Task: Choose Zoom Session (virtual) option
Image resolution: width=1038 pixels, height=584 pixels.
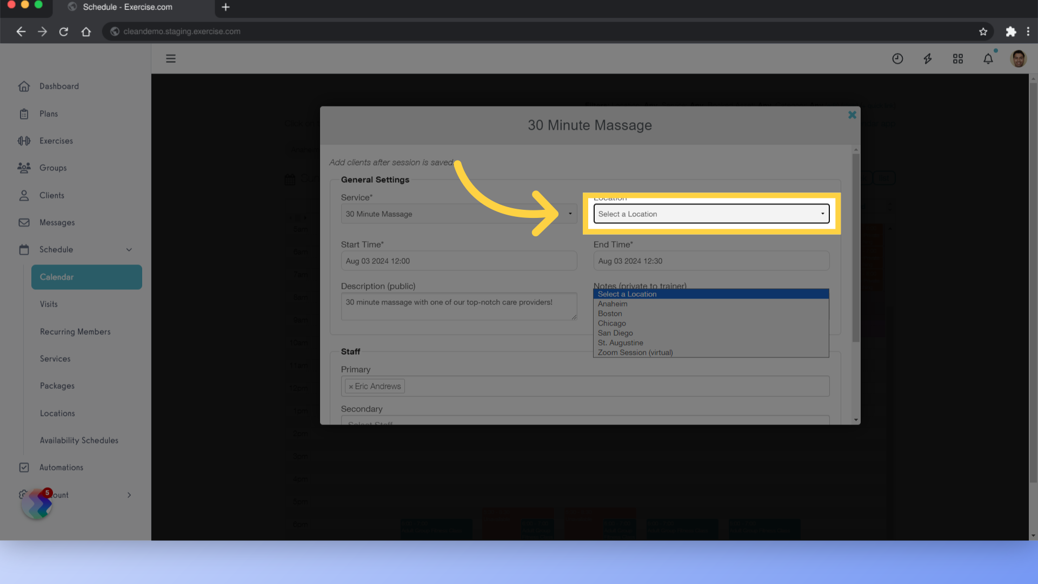Action: (711, 353)
